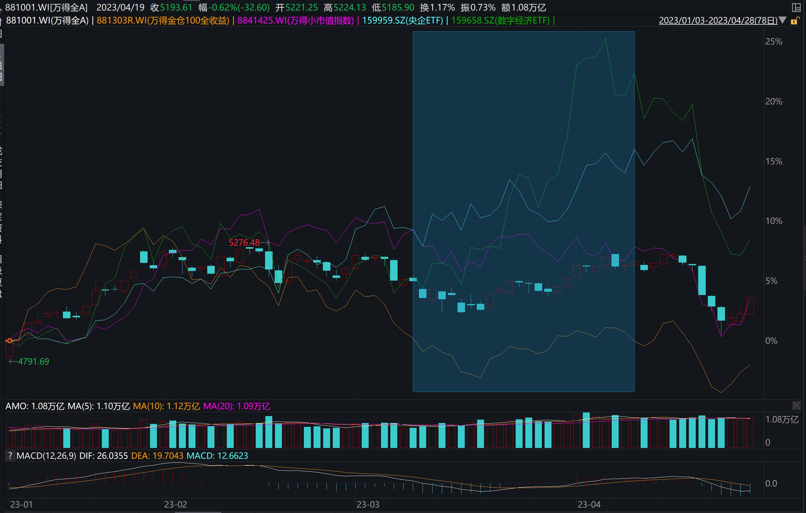Select the 8841425.WI 万得小市值指数 legend
Image resolution: width=806 pixels, height=513 pixels.
(295, 21)
